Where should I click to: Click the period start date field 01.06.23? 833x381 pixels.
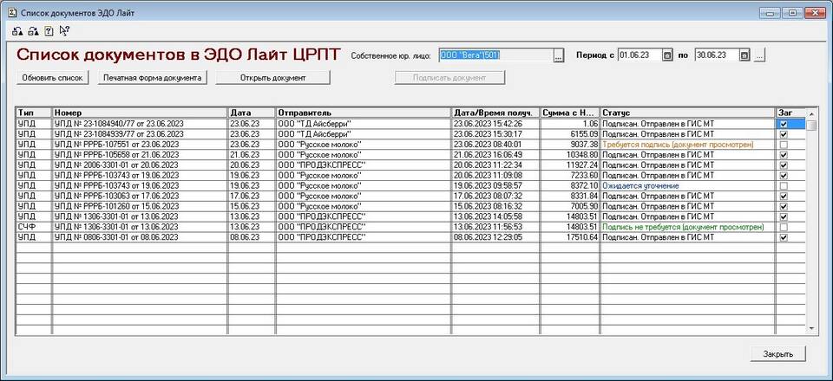pyautogui.click(x=639, y=55)
